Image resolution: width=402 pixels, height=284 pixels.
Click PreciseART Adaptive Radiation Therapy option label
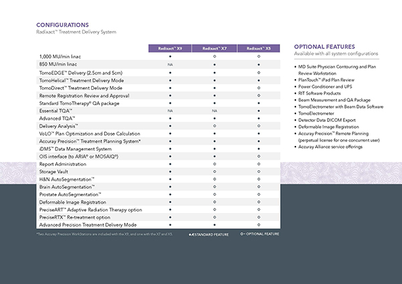click(90, 210)
